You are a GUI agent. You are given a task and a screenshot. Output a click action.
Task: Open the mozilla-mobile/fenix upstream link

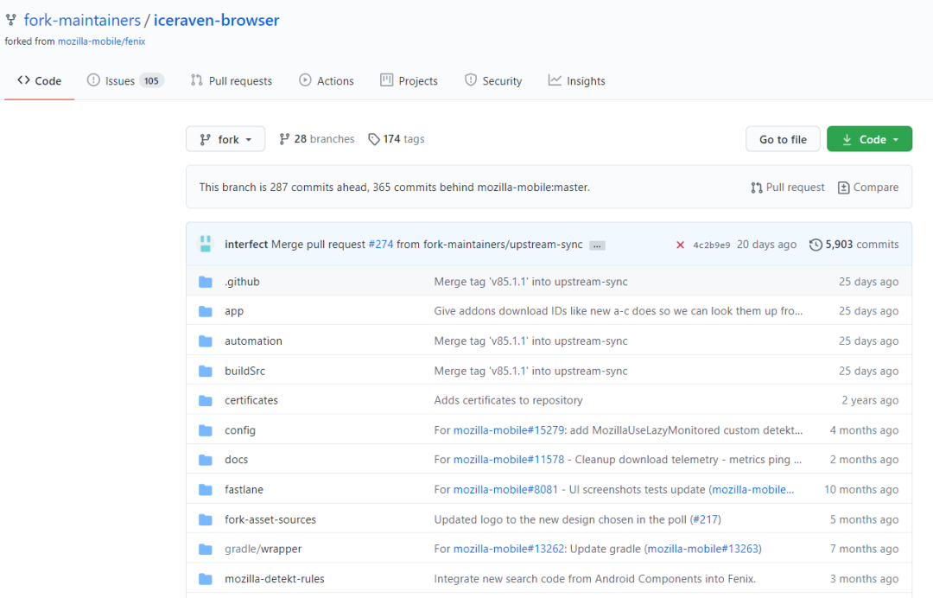click(x=101, y=41)
